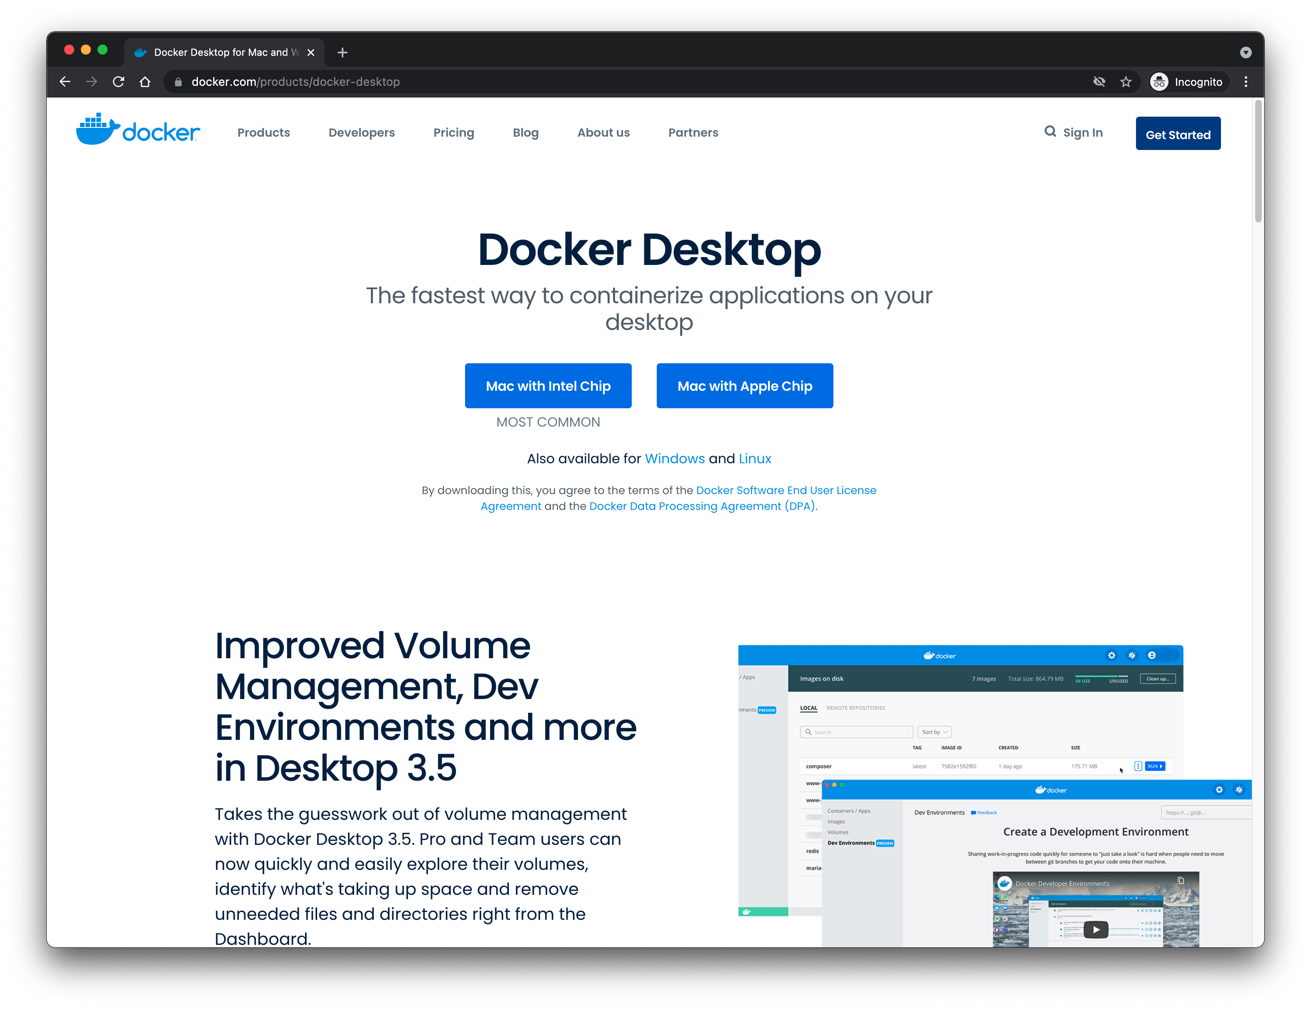Viewport: 1311px width, 1009px height.
Task: Open the About us menu
Action: 603,132
